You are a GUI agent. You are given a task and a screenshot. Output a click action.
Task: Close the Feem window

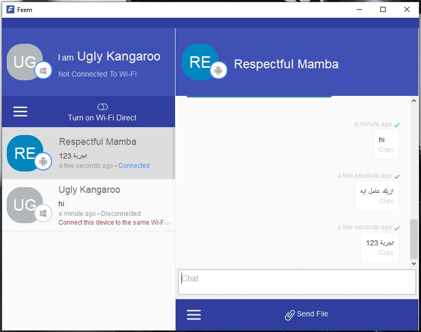(407, 10)
